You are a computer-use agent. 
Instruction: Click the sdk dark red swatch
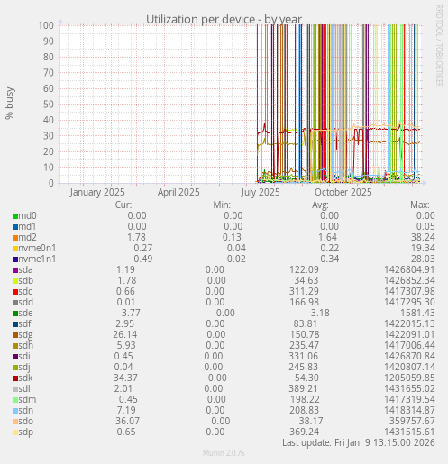15,378
